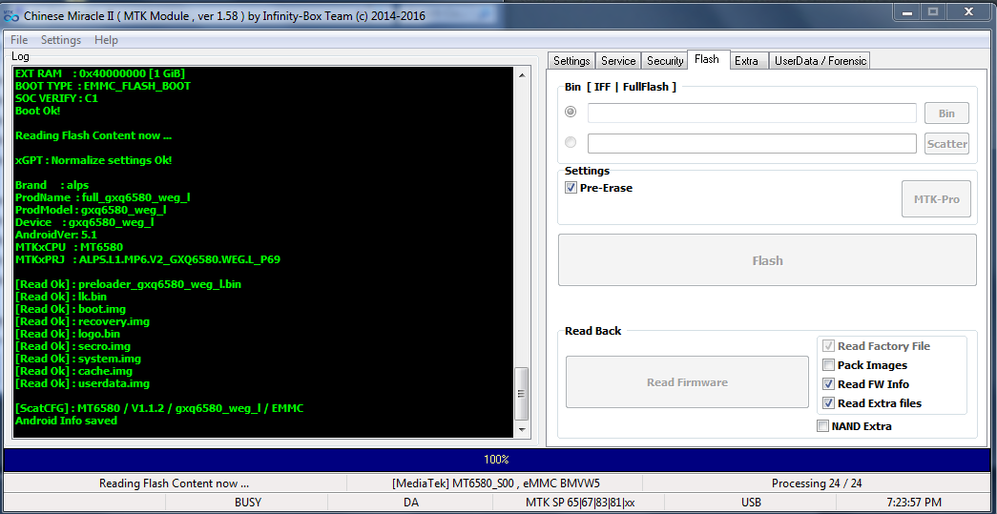This screenshot has width=997, height=514.
Task: Click '[Read Ok] : boot.img' log line
Action: click(71, 309)
